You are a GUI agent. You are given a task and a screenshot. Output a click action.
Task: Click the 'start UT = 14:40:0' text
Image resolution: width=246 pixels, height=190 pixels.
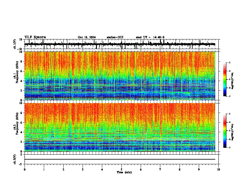point(150,37)
